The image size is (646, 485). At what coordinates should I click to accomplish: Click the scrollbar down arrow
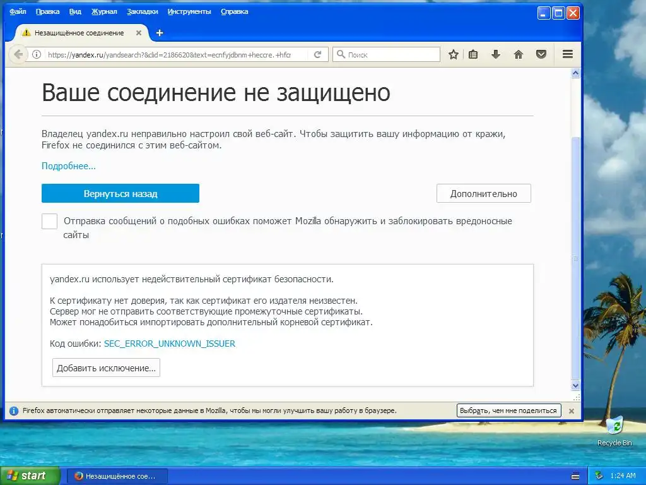pyautogui.click(x=575, y=386)
